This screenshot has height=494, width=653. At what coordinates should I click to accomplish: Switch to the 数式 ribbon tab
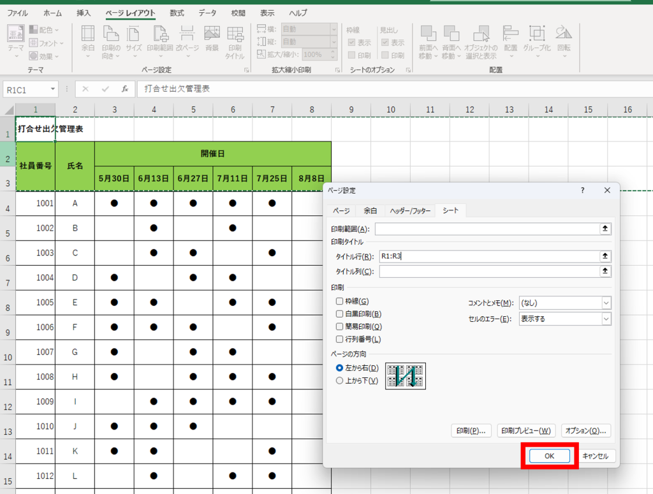[177, 13]
